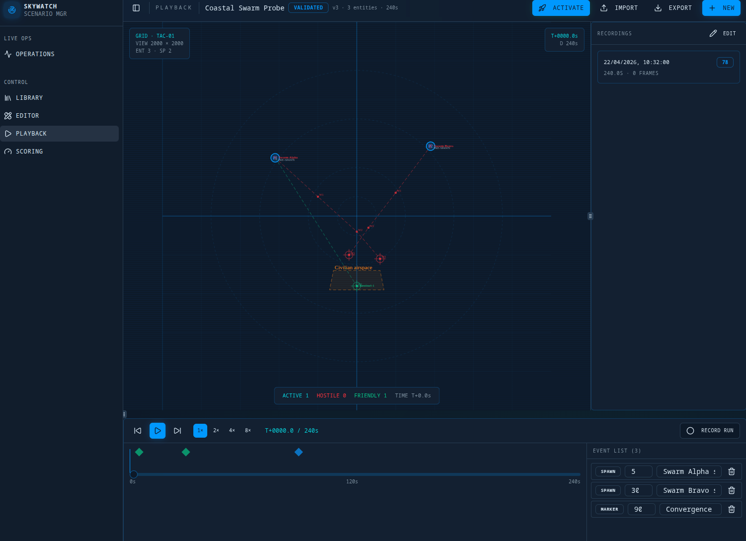Viewport: 746px width, 541px height.
Task: Edit the Convergence marker time field
Action: pyautogui.click(x=642, y=509)
